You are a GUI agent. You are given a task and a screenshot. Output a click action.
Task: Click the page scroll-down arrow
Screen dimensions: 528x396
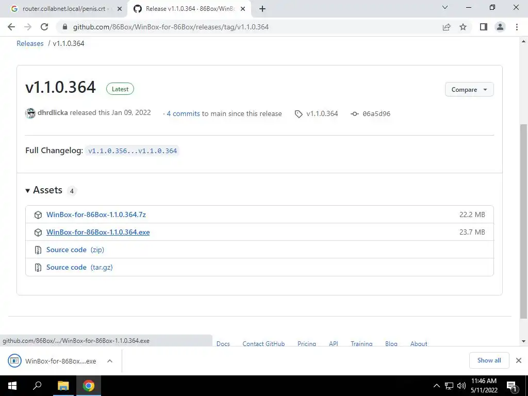coord(523,341)
